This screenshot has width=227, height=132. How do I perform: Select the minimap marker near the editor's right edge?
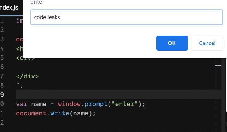(x=218, y=66)
